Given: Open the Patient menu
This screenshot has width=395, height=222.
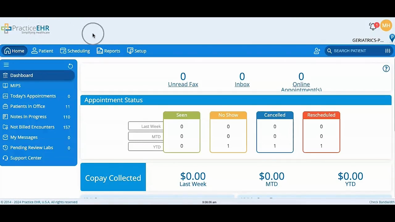Looking at the screenshot, I should point(42,51).
